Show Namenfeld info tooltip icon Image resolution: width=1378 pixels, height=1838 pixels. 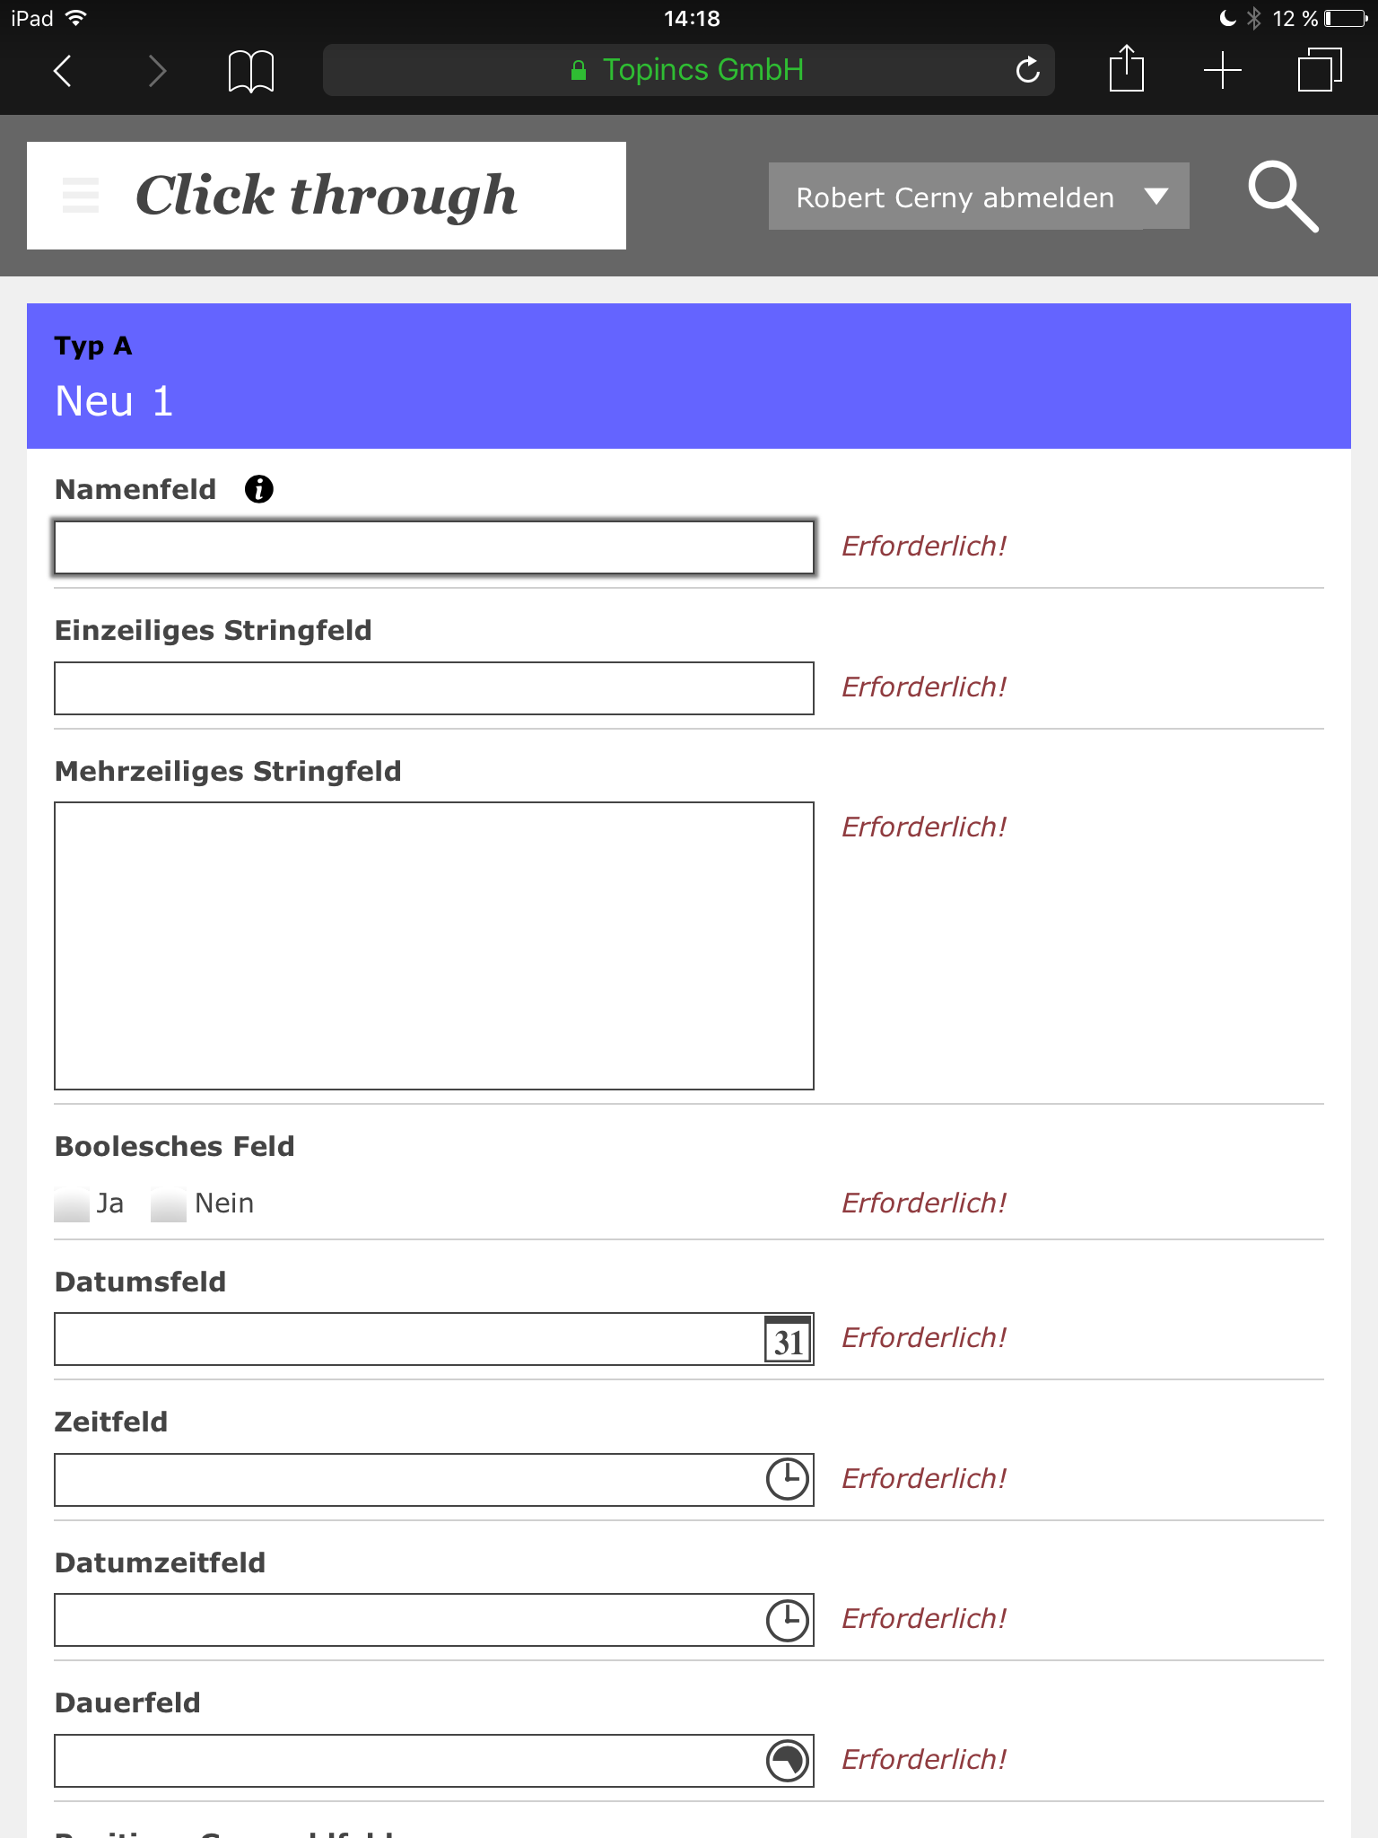(x=259, y=489)
